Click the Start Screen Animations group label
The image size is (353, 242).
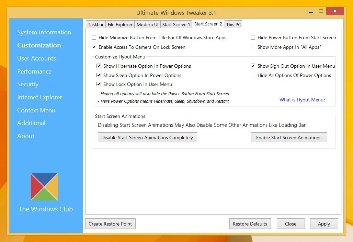pyautogui.click(x=120, y=116)
